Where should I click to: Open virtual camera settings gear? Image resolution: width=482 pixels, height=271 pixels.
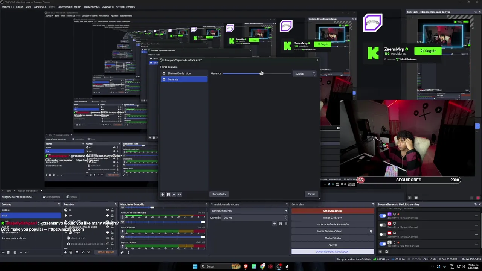coord(371,231)
